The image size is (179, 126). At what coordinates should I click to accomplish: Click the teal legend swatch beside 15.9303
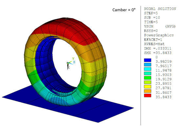point(148,73)
